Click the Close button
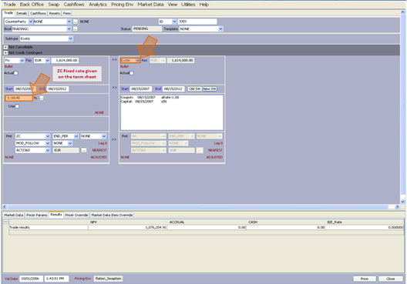The height and width of the screenshot is (284, 407). tap(390, 279)
